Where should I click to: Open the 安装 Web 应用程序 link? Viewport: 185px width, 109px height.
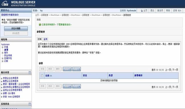pyautogui.click(x=11, y=97)
